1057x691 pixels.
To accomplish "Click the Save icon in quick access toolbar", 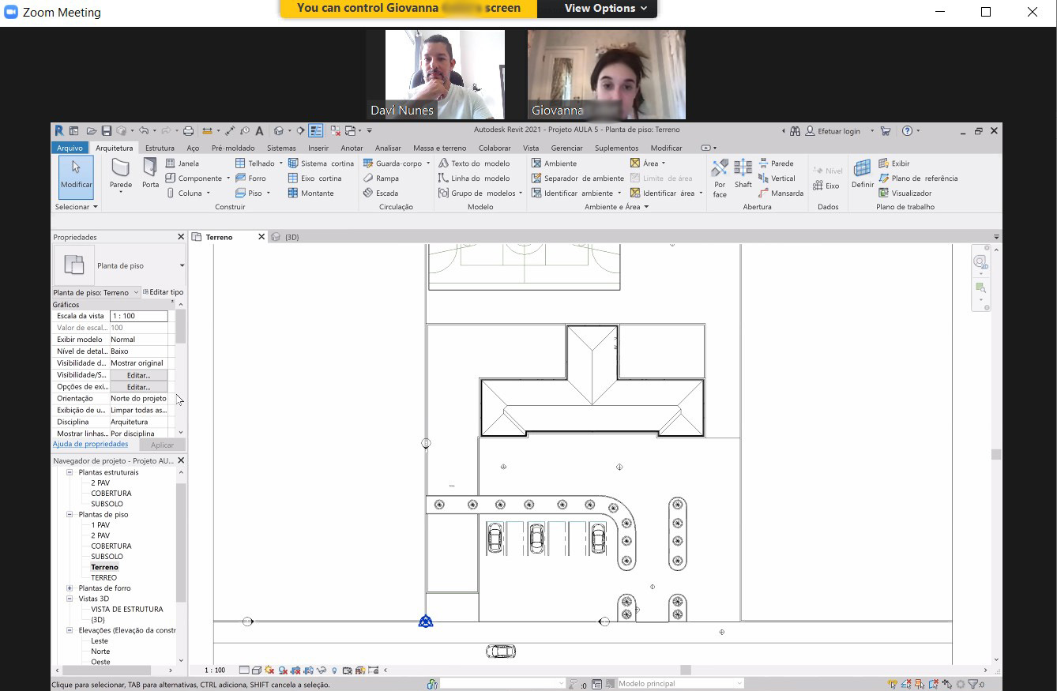I will 105,131.
